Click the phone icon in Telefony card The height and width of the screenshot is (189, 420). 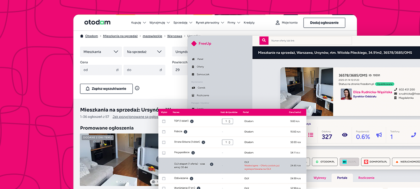pyautogui.click(x=413, y=135)
